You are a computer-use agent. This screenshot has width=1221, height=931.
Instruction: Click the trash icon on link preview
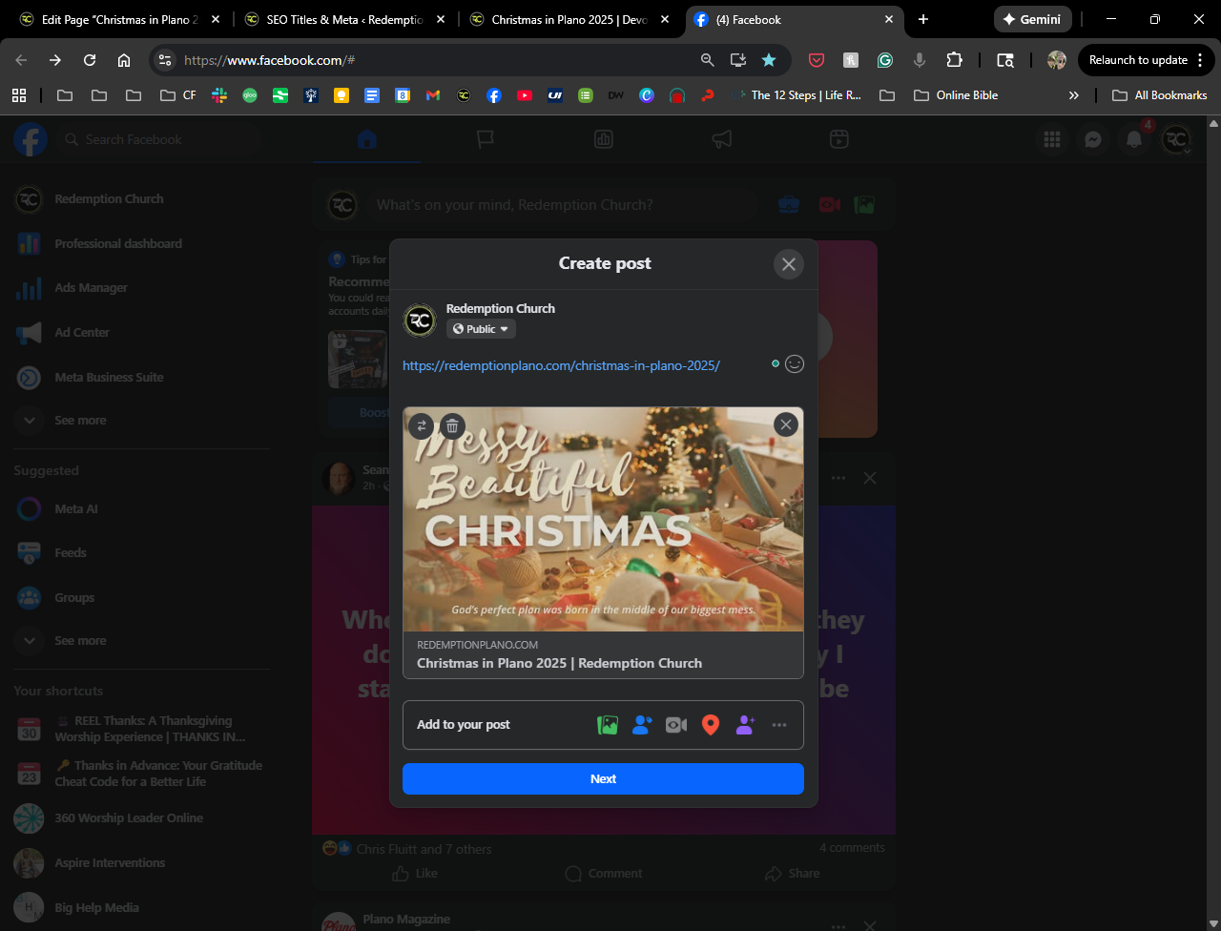click(x=453, y=425)
